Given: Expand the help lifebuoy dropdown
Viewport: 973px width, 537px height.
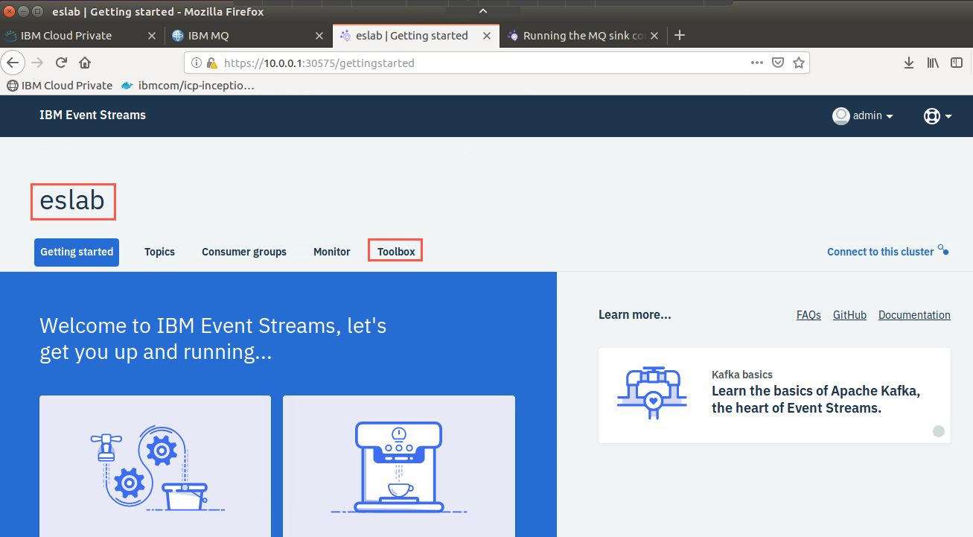Looking at the screenshot, I should click(938, 115).
